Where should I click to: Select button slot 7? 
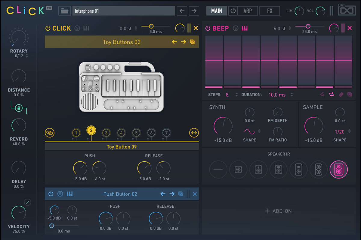(x=166, y=133)
